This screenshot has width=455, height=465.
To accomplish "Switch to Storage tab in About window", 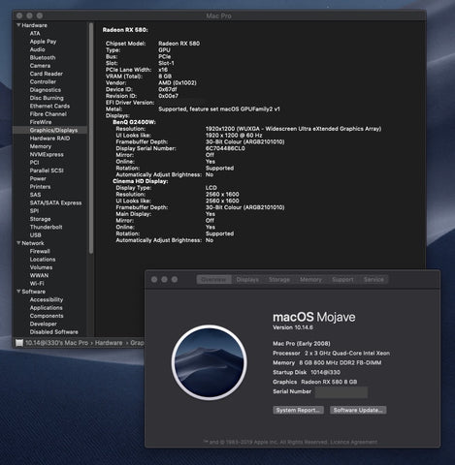I will [279, 280].
